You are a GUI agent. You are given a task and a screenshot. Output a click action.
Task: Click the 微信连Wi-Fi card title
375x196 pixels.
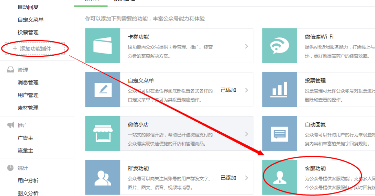click(x=319, y=37)
